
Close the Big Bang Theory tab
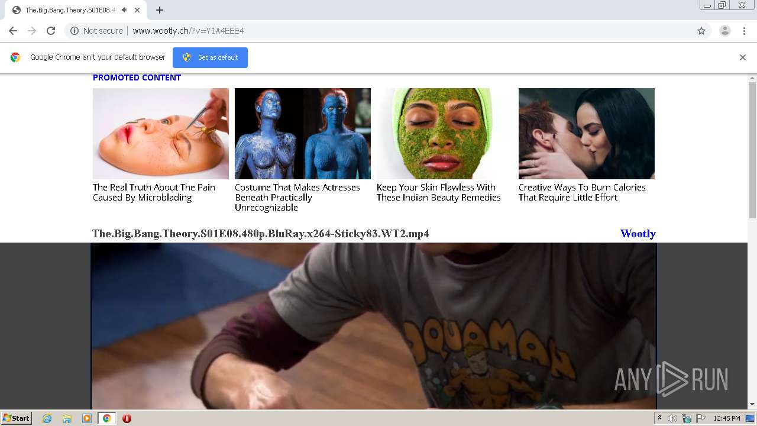coord(137,10)
